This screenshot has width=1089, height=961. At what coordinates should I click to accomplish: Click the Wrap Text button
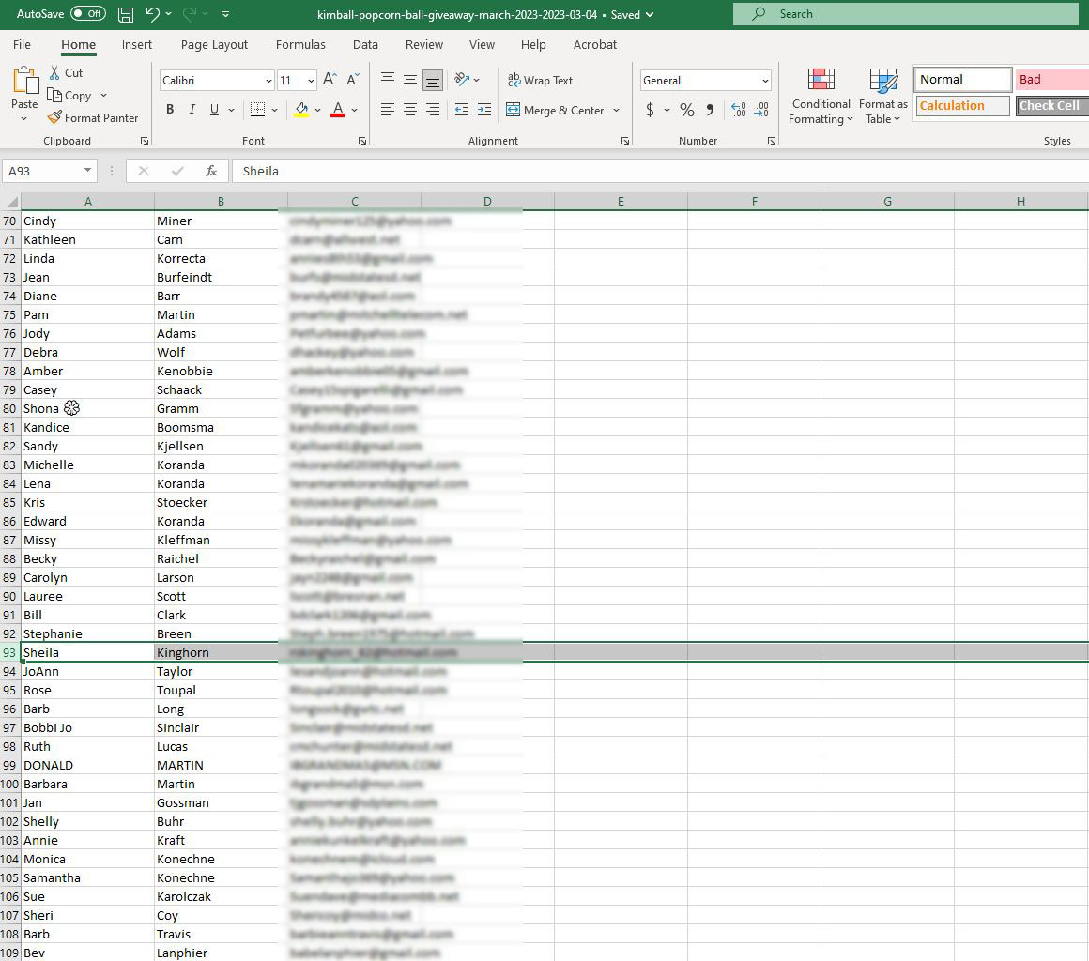click(540, 81)
